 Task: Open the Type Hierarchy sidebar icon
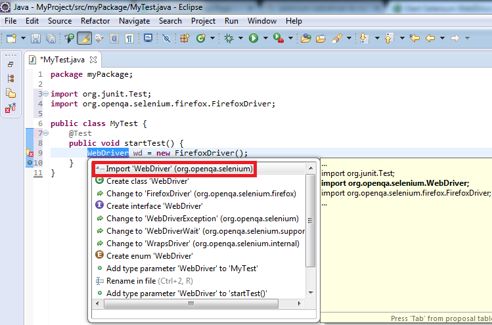[11, 78]
